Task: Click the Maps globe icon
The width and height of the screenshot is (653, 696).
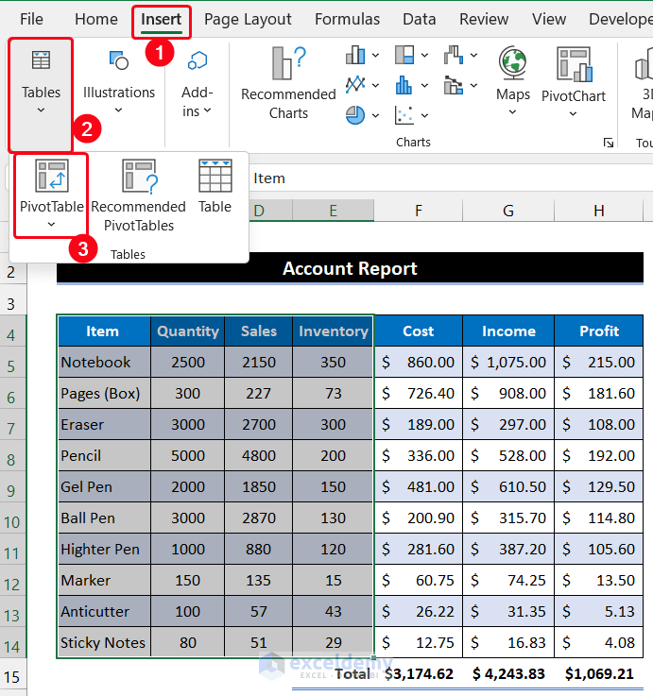Action: [x=512, y=63]
